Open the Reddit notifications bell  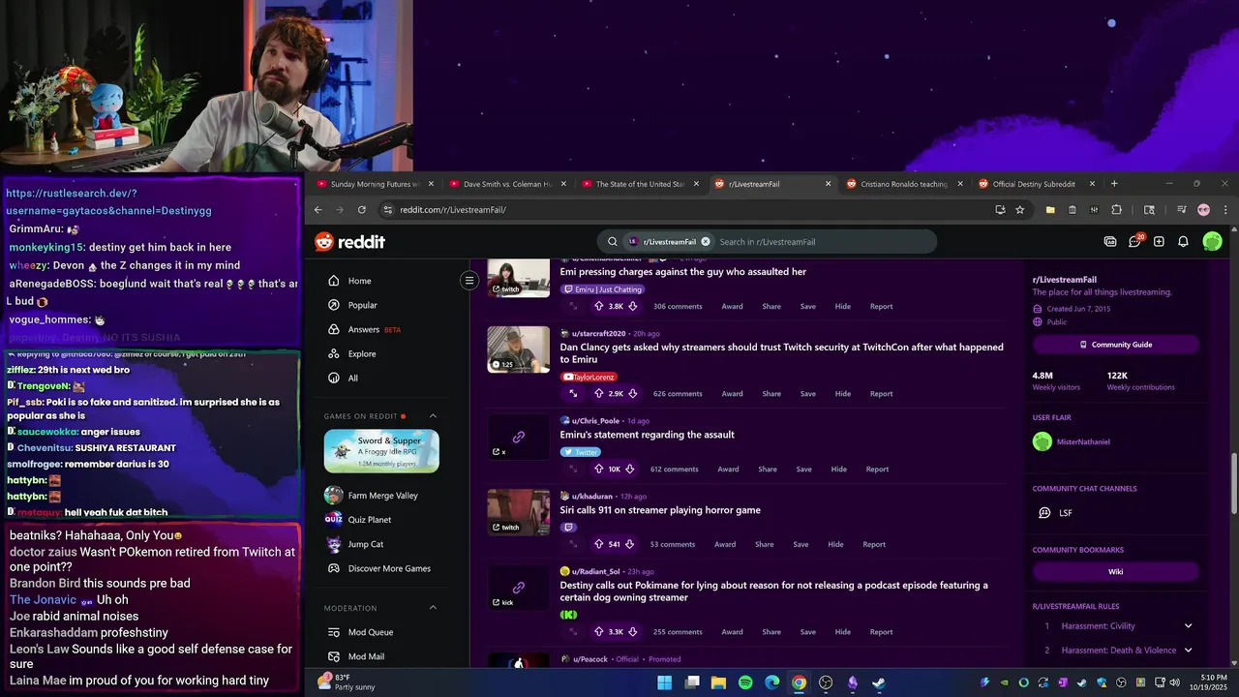pyautogui.click(x=1183, y=242)
